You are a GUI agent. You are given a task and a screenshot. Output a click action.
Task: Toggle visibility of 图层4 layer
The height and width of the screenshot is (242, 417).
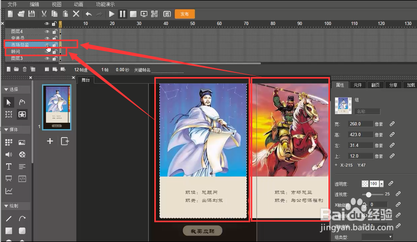47,32
